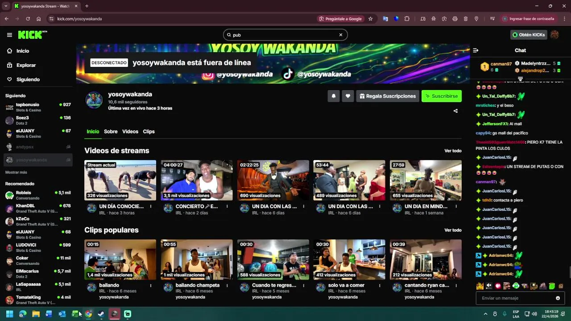Open the user profile avatar menu
This screenshot has width=571, height=321.
pos(555,35)
